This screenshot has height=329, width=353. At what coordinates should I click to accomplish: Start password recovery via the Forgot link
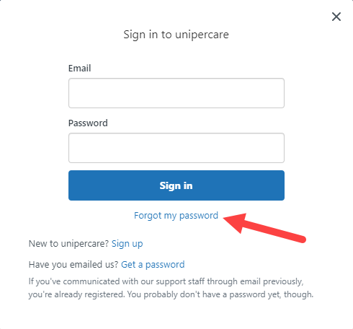click(x=176, y=216)
